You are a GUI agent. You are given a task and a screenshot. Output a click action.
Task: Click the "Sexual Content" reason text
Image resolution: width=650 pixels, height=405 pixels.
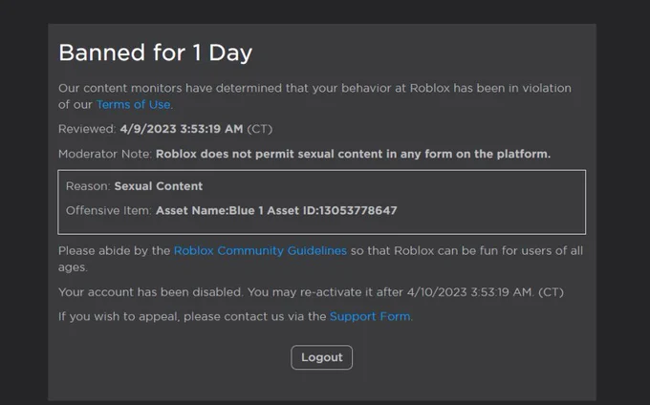click(159, 186)
